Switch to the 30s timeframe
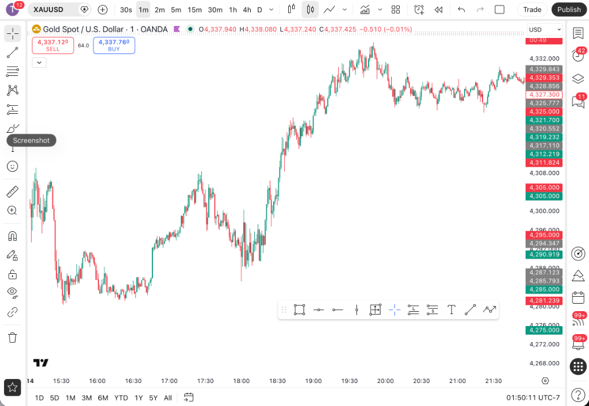This screenshot has height=406, width=589. [126, 10]
